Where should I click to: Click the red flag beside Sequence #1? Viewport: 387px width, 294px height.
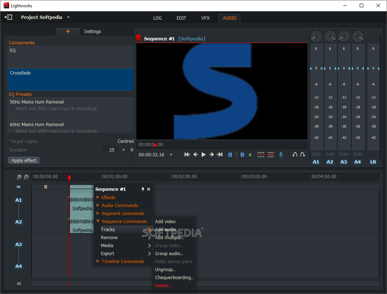click(x=138, y=38)
